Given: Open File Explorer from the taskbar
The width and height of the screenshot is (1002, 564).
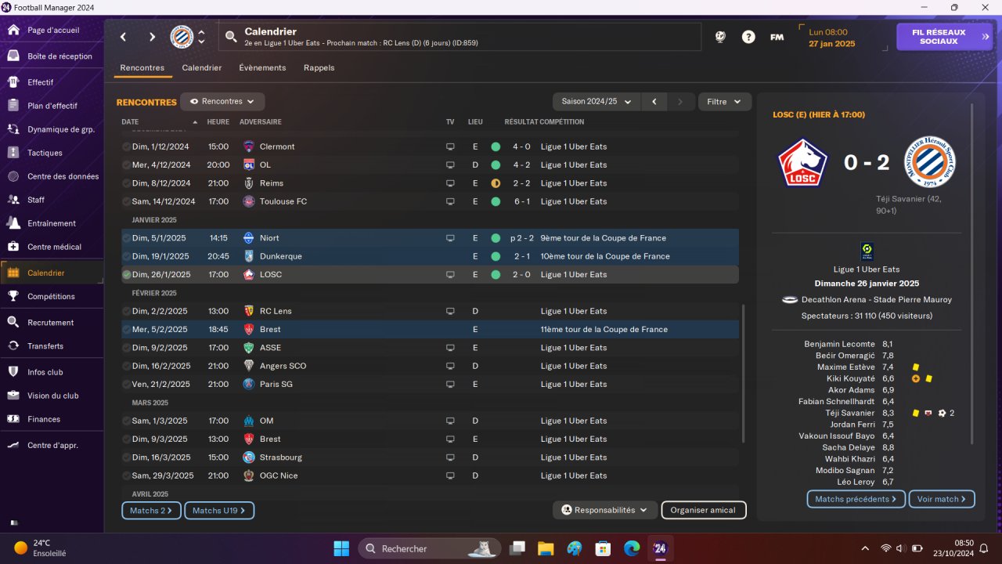Looking at the screenshot, I should 546,548.
